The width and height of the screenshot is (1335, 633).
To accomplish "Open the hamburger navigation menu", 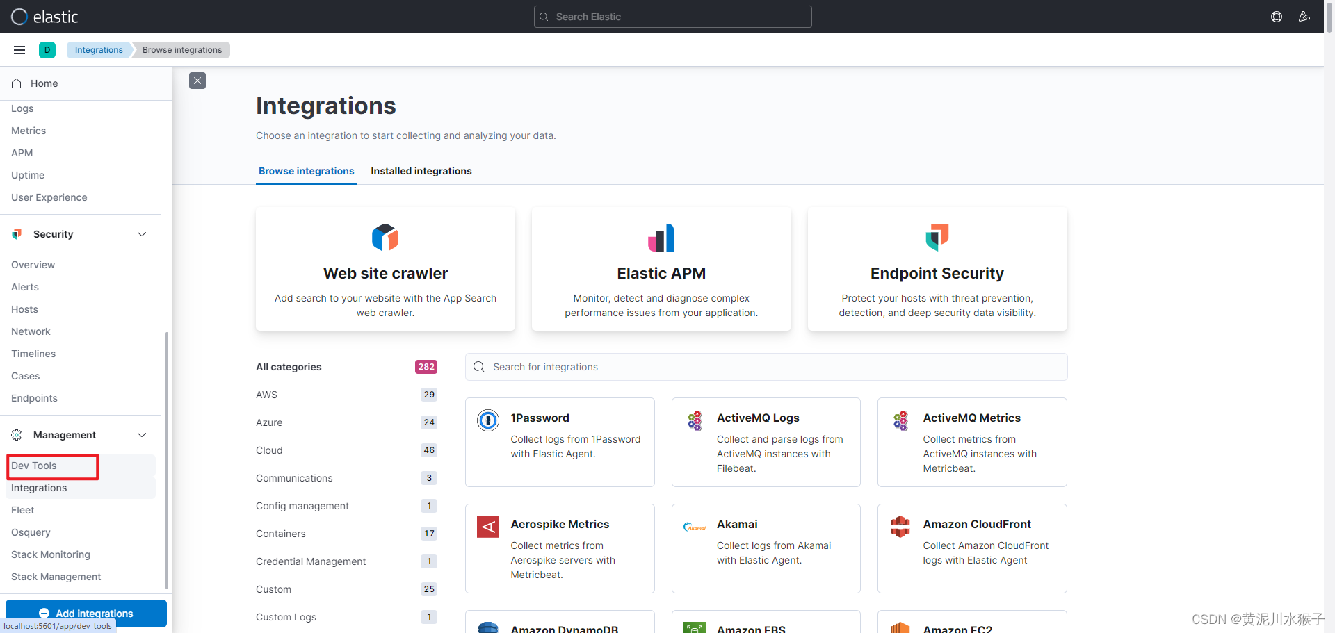I will tap(19, 50).
